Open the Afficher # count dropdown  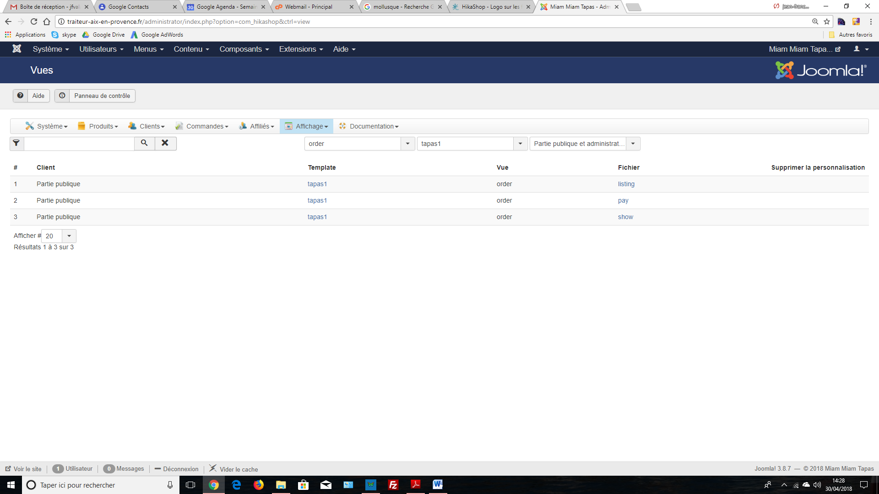(x=69, y=236)
